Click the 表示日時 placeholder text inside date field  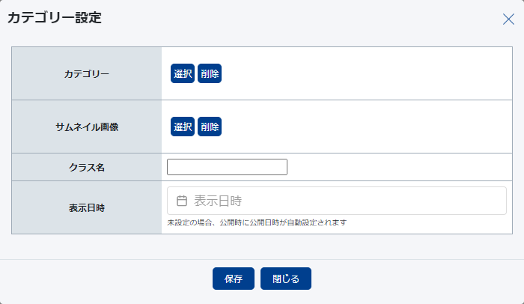coord(218,201)
